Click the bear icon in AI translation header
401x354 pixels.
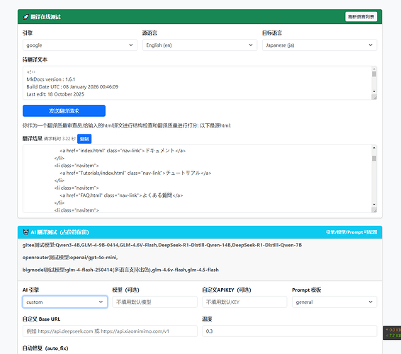coord(26,232)
